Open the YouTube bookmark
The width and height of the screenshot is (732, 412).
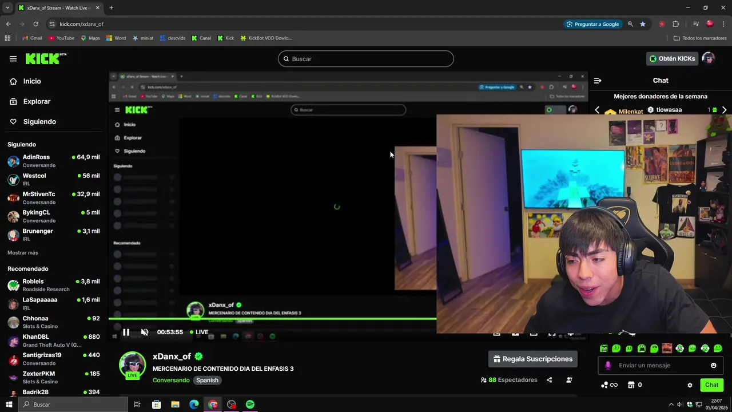point(61,38)
